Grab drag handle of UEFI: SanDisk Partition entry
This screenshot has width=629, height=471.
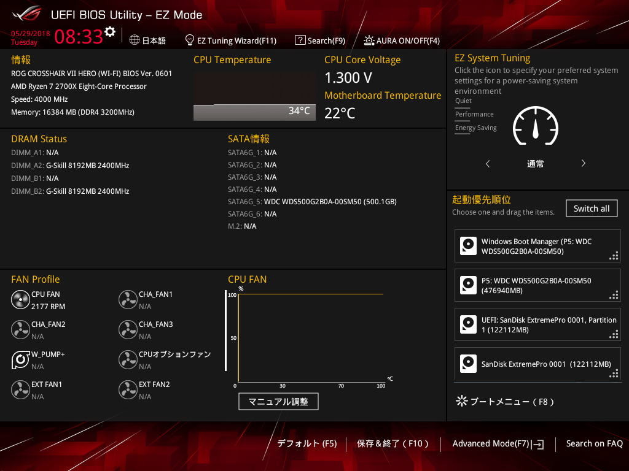click(614, 334)
